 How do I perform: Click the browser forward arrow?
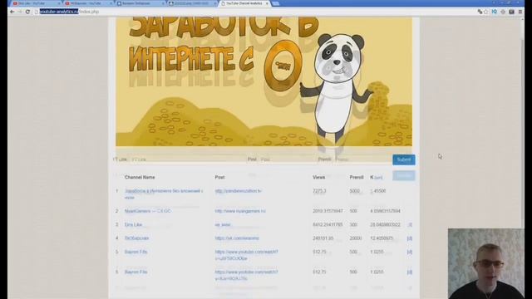(x=20, y=12)
